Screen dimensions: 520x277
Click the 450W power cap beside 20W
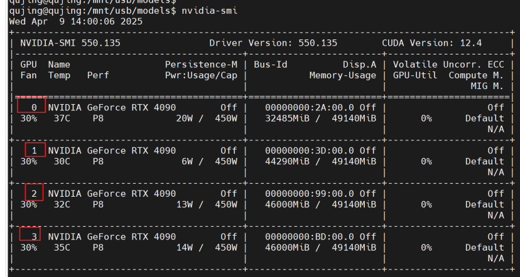coord(226,118)
